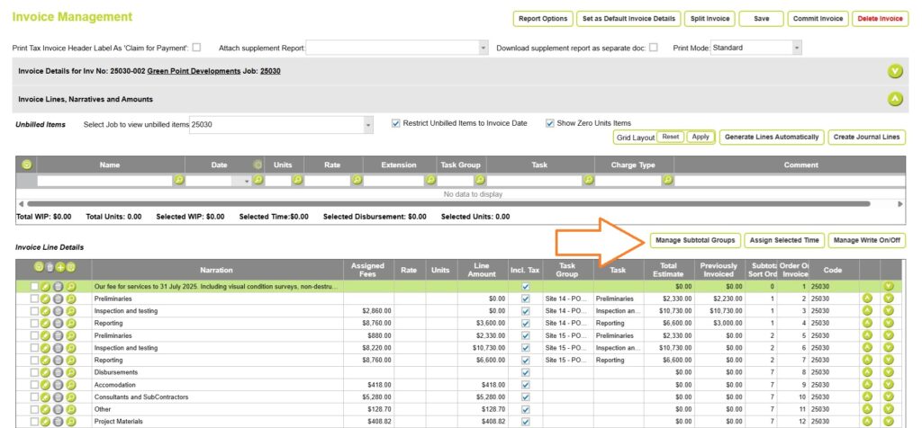The image size is (922, 428).
Task: Click the Name filter input field
Action: tap(104, 181)
